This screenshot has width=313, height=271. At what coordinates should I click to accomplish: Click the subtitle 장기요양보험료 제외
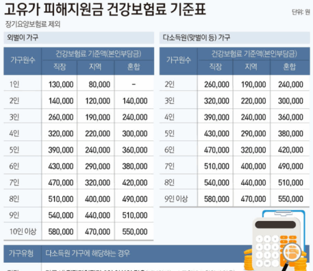[x=33, y=24]
